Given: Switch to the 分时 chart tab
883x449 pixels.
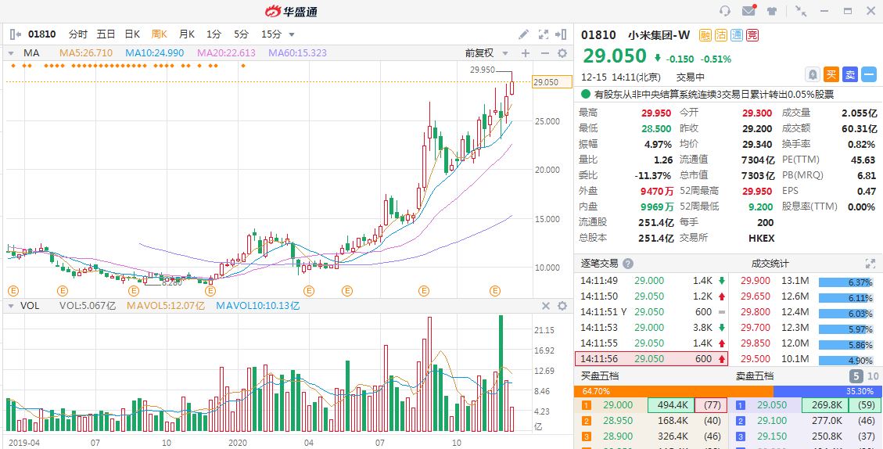Looking at the screenshot, I should (78, 34).
